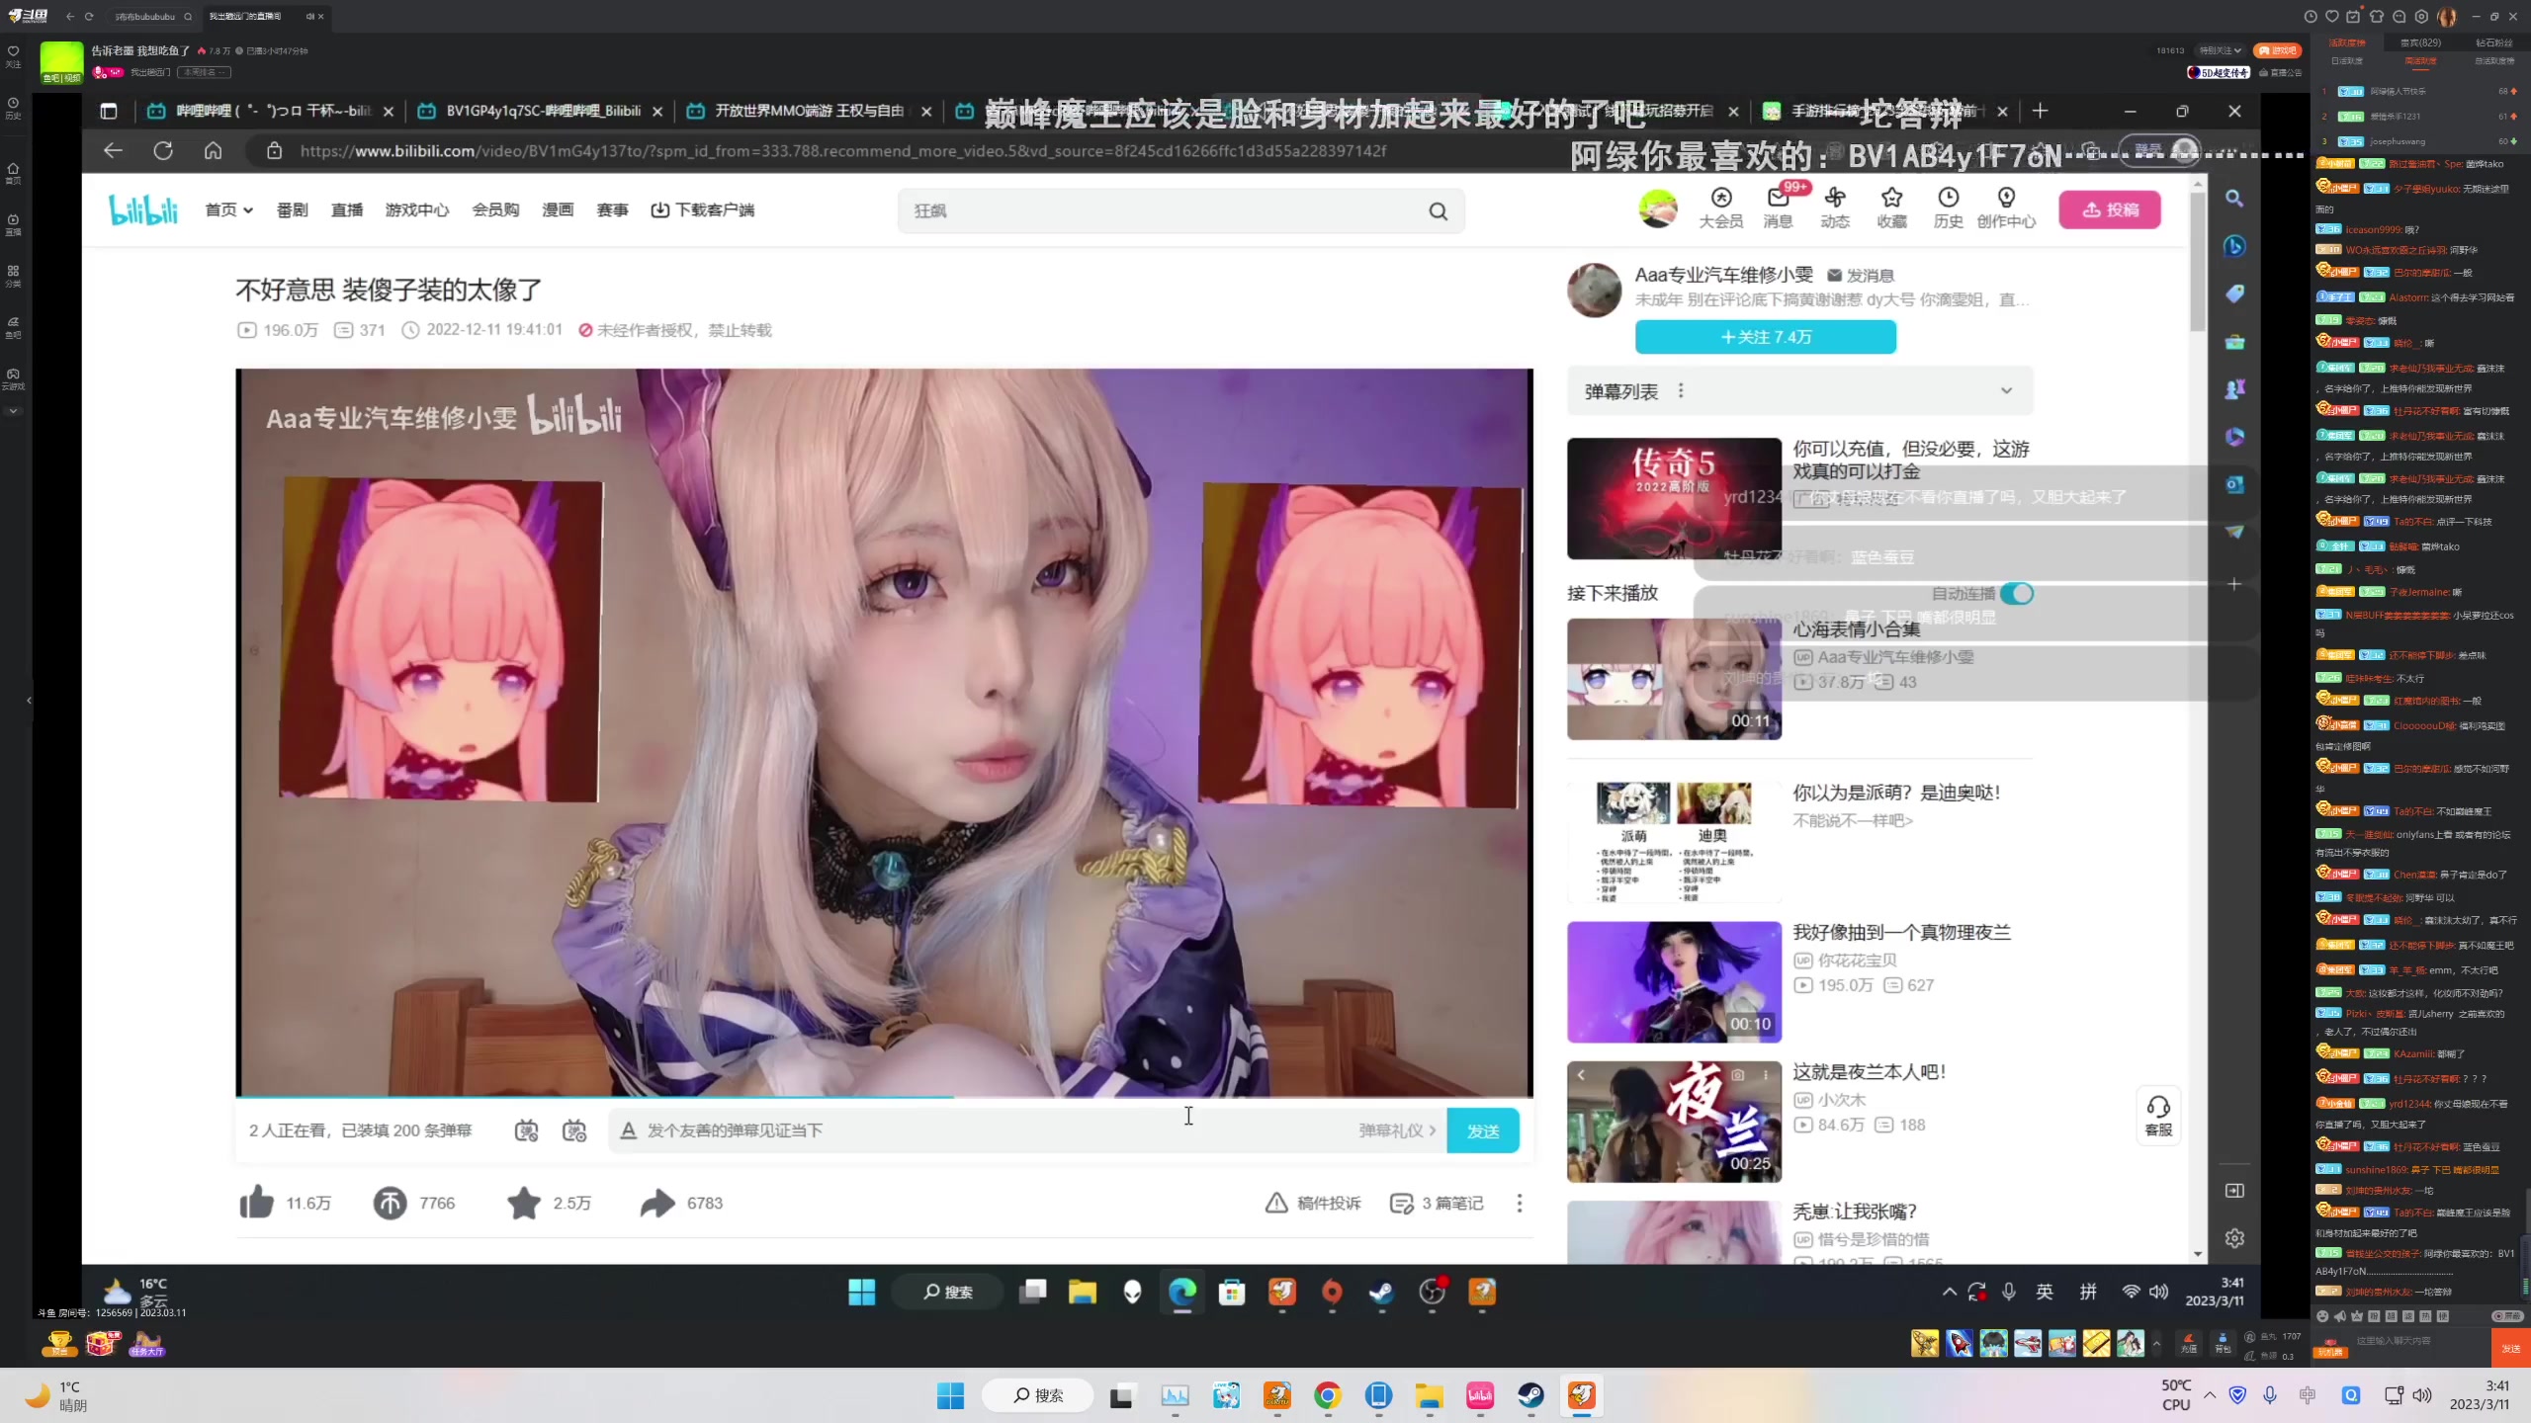The height and width of the screenshot is (1423, 2531).
Task: Expand the bilibili 首页 dropdown
Action: tap(229, 209)
